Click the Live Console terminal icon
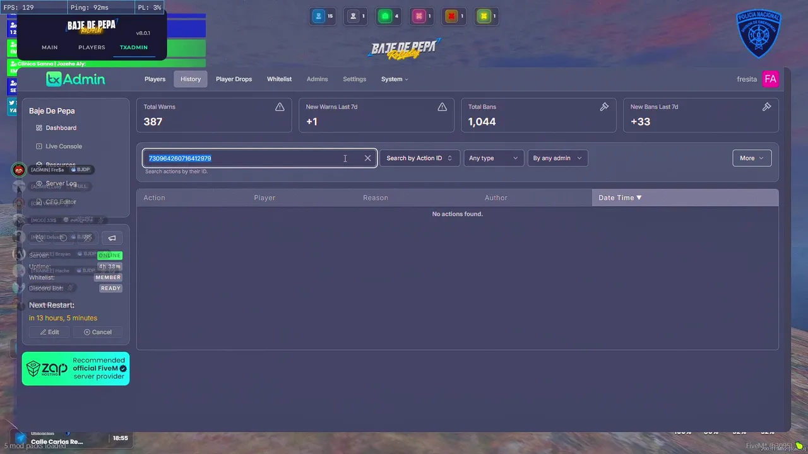 [39, 146]
